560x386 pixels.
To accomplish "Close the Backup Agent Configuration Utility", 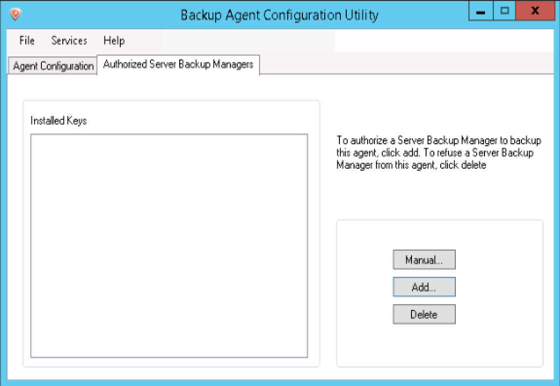I will coord(535,11).
